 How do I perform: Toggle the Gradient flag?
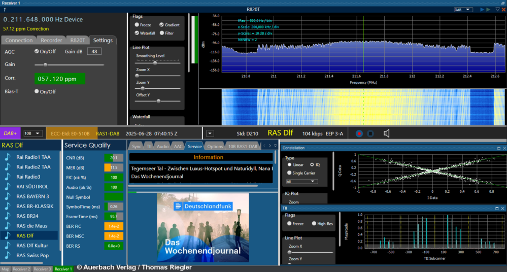coord(161,25)
